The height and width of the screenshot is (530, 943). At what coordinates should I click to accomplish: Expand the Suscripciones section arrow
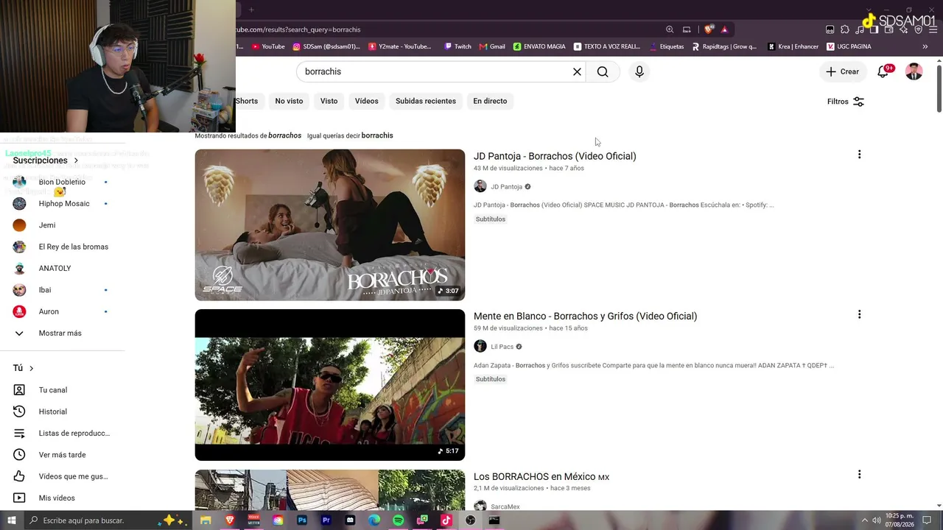[x=76, y=160]
